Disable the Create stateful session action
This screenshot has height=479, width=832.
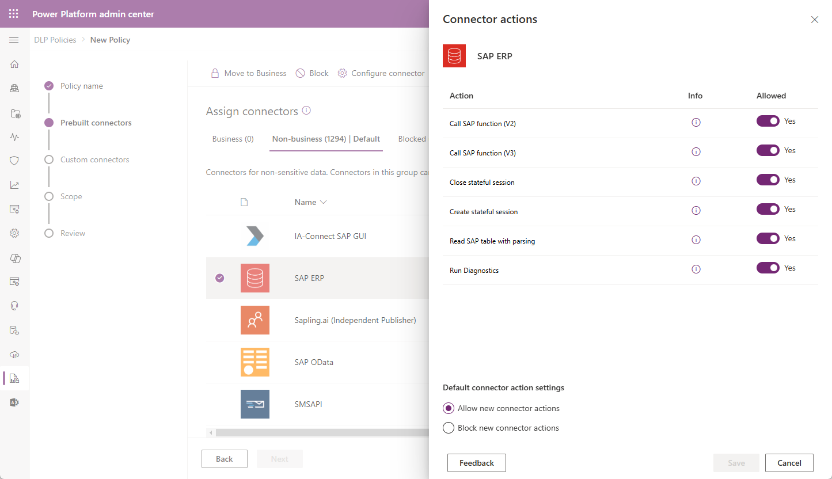768,209
